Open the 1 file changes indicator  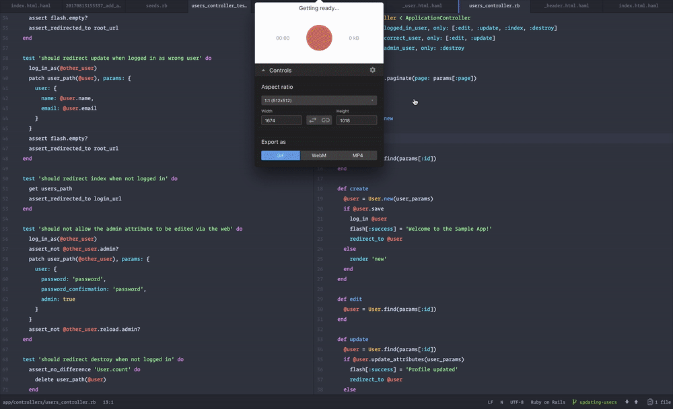[x=659, y=402]
